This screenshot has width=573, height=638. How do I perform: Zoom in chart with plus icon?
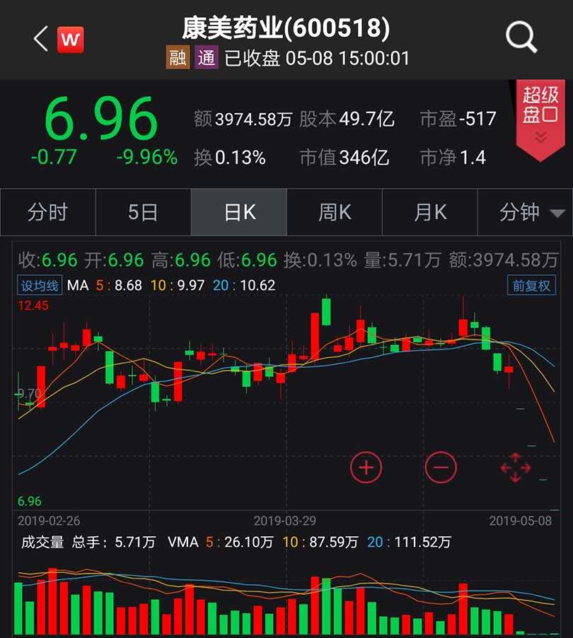pyautogui.click(x=366, y=468)
